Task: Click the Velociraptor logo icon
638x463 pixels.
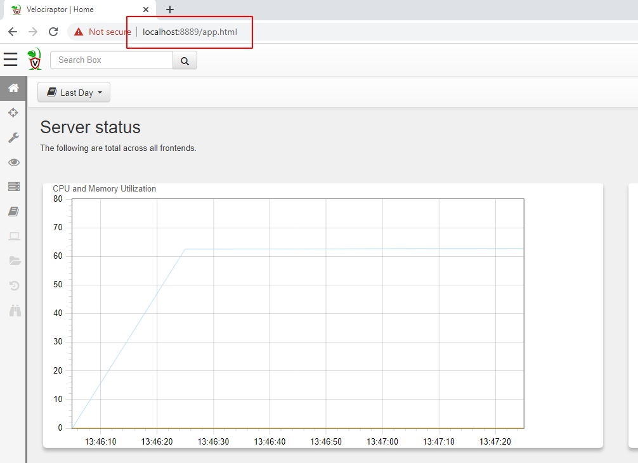Action: coord(34,60)
